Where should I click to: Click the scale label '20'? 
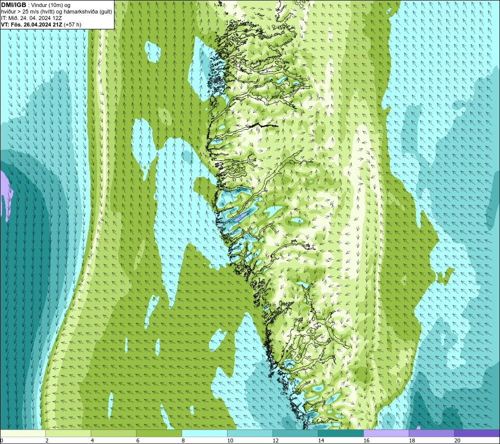tap(457, 440)
